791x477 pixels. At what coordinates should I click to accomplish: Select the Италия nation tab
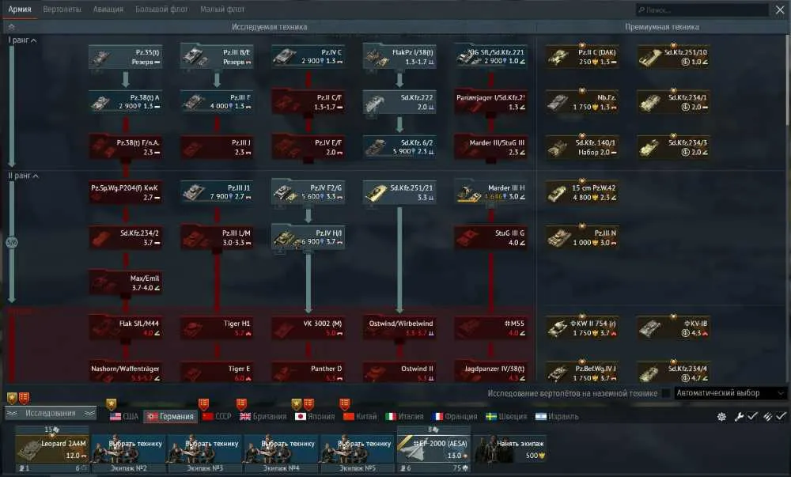(404, 417)
